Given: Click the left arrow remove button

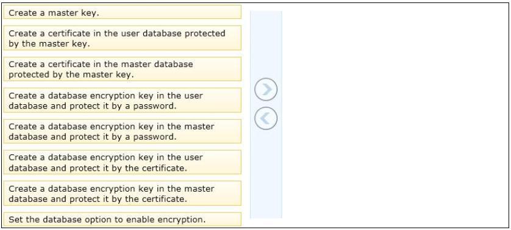Looking at the screenshot, I should point(266,118).
